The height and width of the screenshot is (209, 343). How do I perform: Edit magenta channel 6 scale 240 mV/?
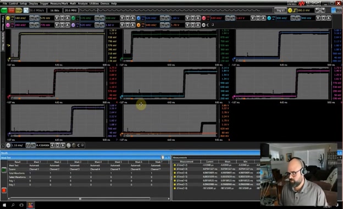coord(21,25)
